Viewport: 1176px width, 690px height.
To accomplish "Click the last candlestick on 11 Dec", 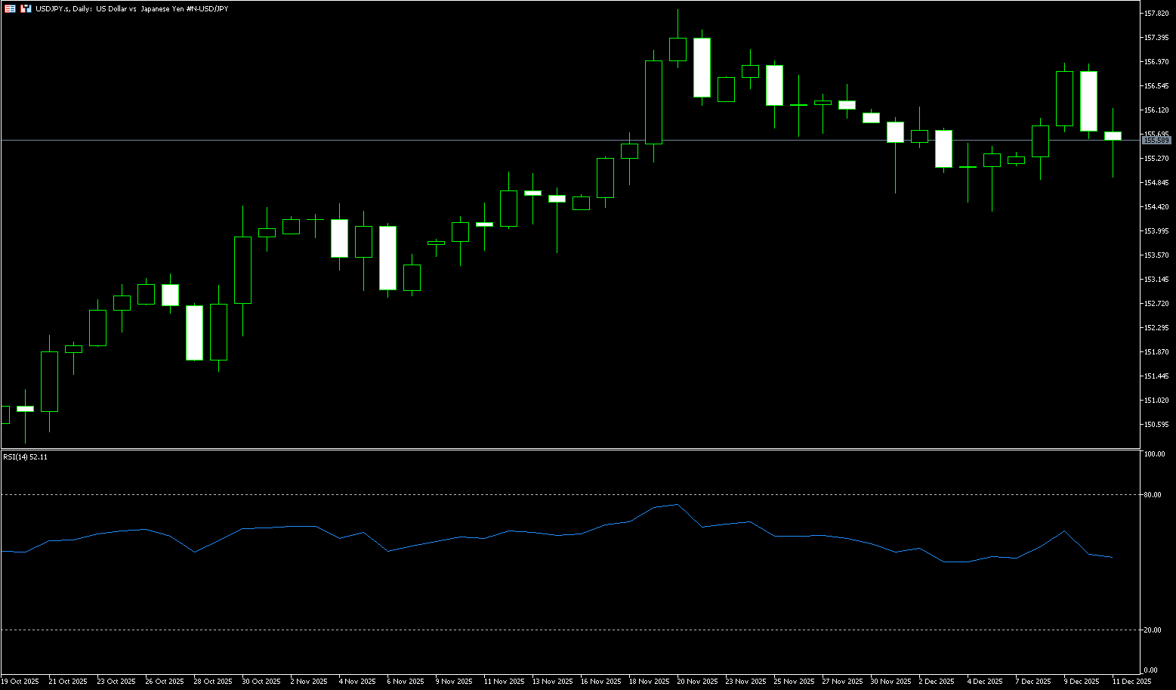I will pyautogui.click(x=1113, y=136).
